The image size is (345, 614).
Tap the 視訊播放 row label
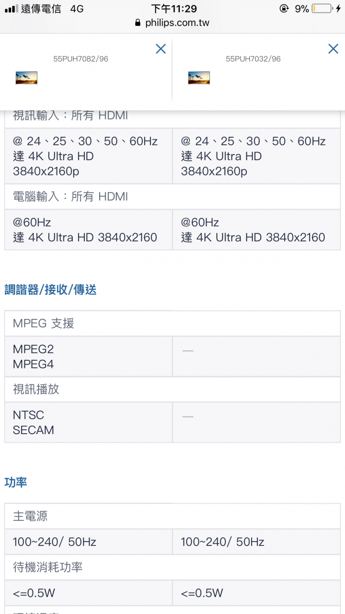(x=36, y=389)
